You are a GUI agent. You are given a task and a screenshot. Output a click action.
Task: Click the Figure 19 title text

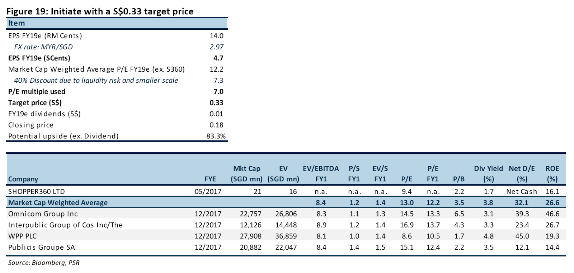[100, 11]
